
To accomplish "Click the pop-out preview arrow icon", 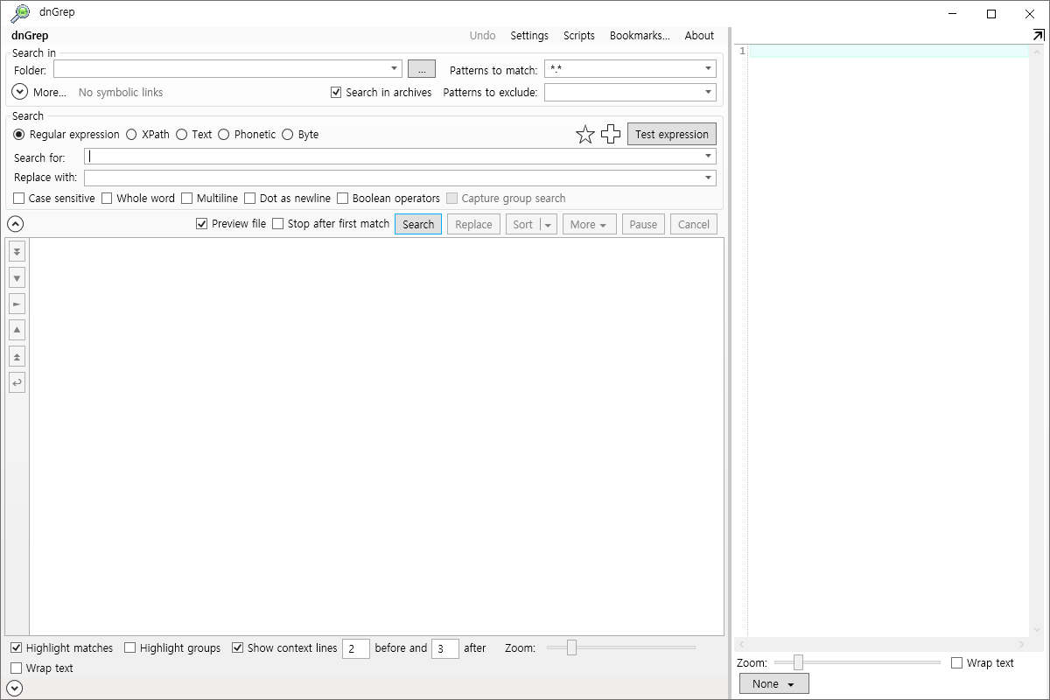I will tap(1039, 35).
